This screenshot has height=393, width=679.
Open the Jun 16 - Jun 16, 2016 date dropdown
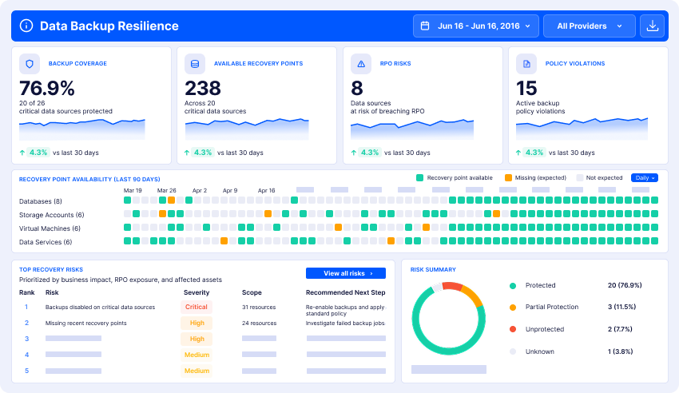pos(476,26)
